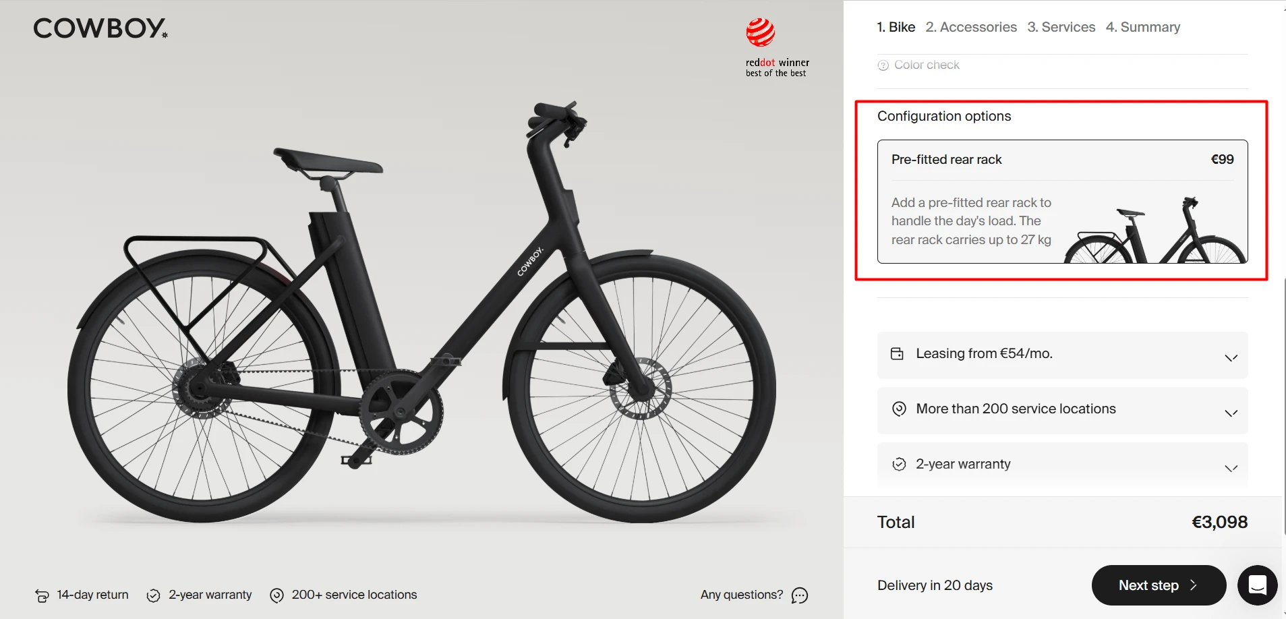Screen dimensions: 1286x619
Task: Go to the 2. Accessories step
Action: click(x=971, y=27)
